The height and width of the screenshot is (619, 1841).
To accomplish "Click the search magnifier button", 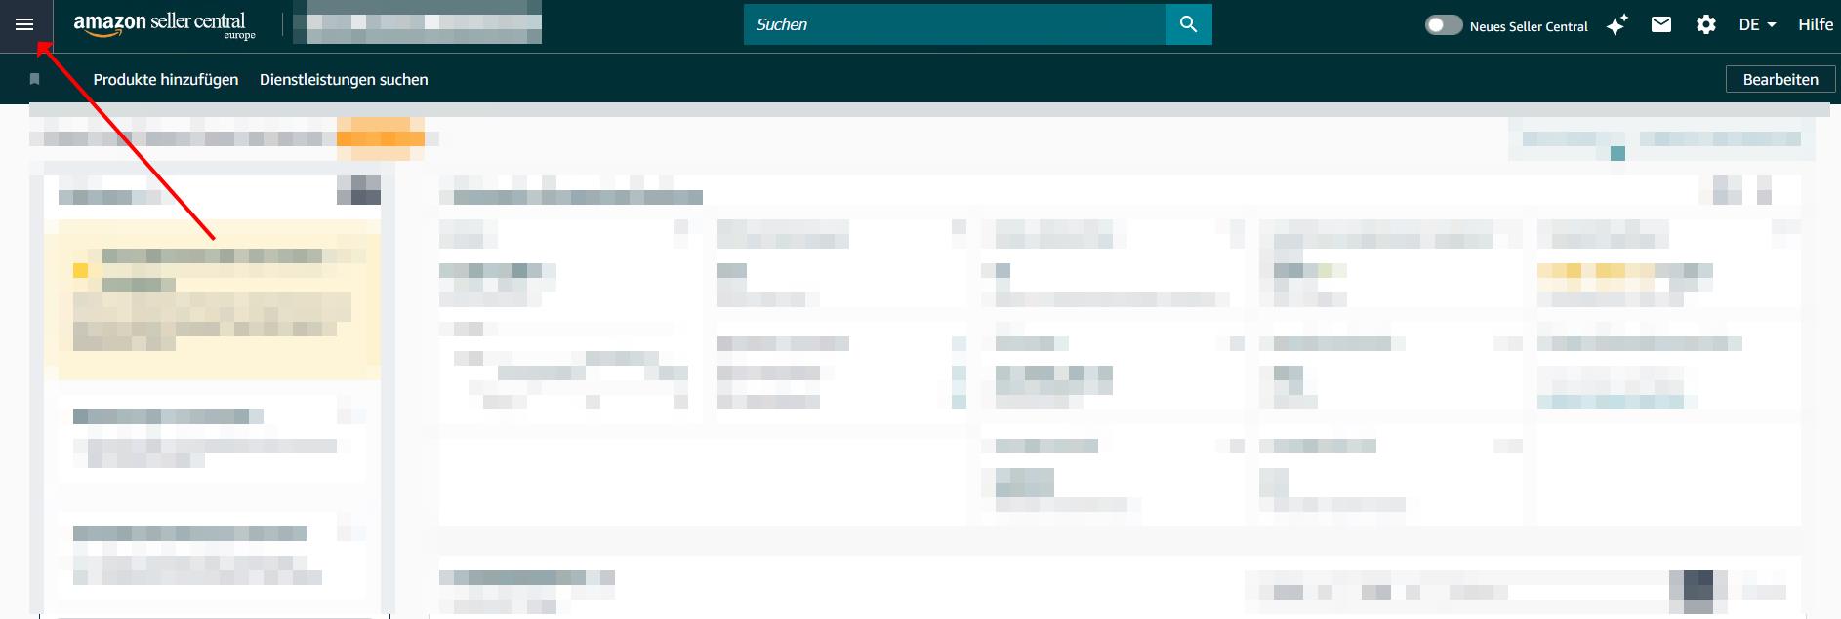I will click(1188, 24).
